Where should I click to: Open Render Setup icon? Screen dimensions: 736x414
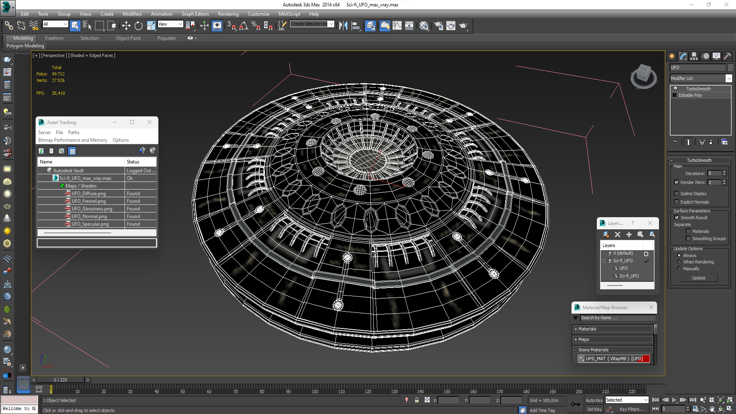coord(438,26)
